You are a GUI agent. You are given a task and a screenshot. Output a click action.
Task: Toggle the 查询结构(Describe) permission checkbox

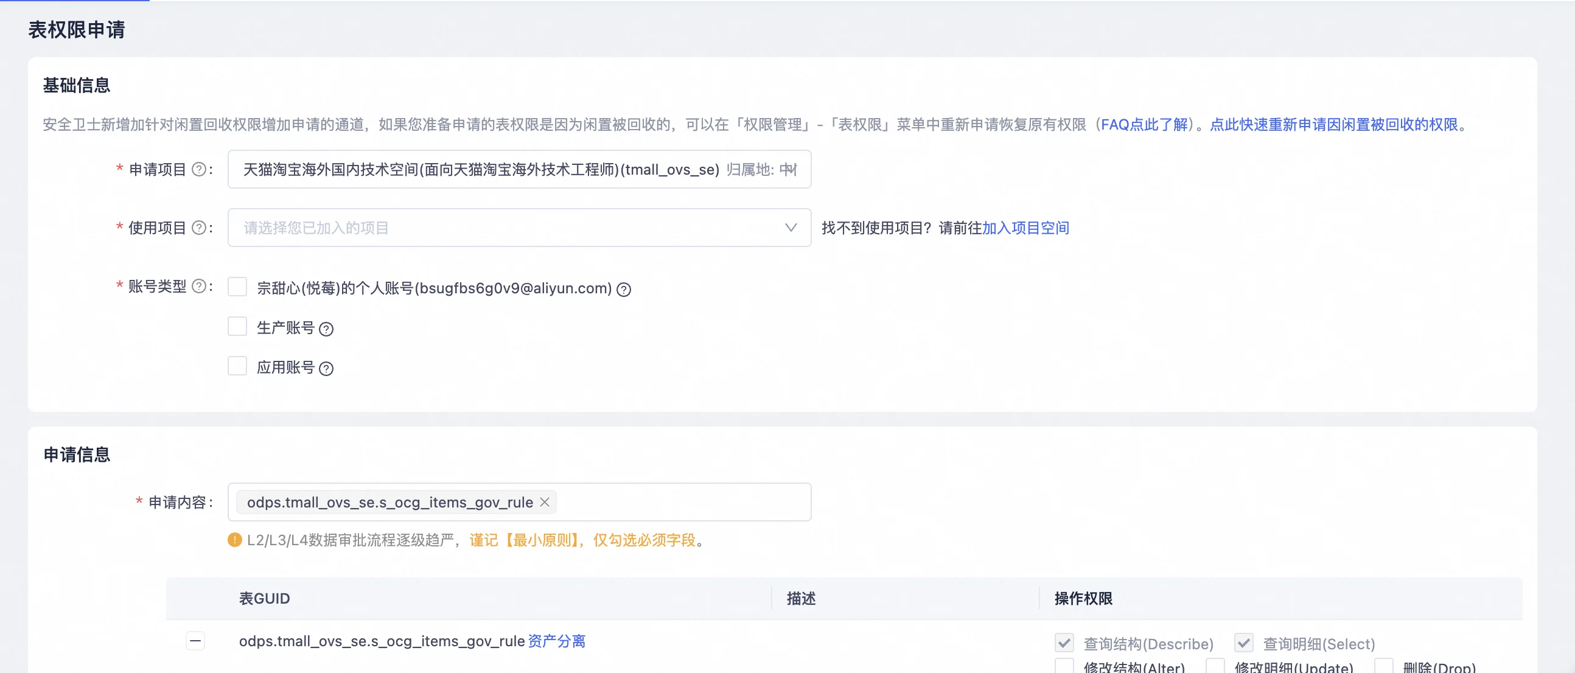pyautogui.click(x=1064, y=643)
